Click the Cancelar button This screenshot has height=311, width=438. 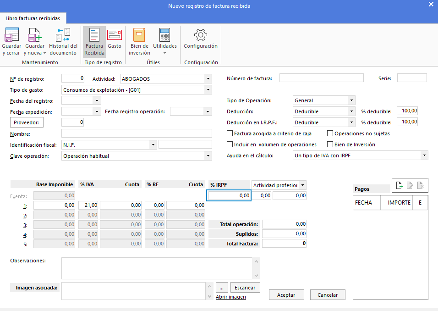click(328, 295)
